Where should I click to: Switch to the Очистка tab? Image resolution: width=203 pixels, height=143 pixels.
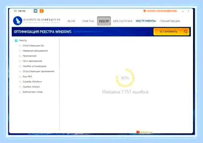(88, 21)
